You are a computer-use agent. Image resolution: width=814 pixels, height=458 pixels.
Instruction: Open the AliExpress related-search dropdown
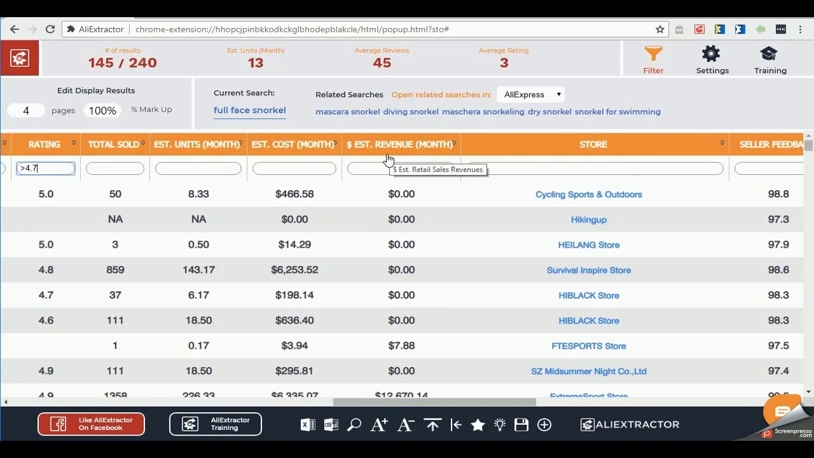532,95
